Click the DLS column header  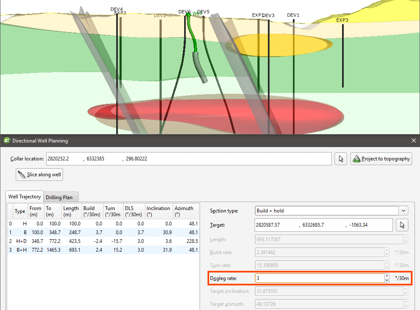pyautogui.click(x=134, y=211)
